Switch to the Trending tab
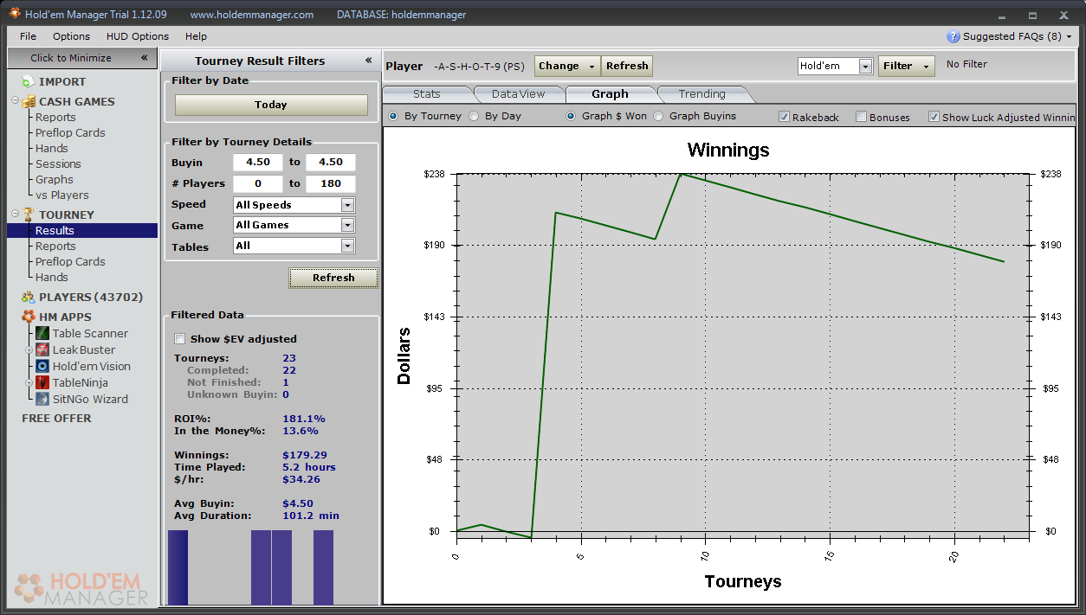 (x=701, y=93)
